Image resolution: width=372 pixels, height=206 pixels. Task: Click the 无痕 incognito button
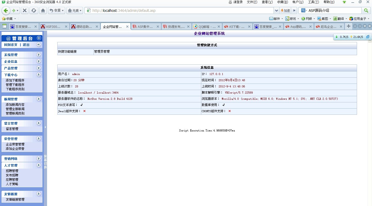[x=74, y=11]
